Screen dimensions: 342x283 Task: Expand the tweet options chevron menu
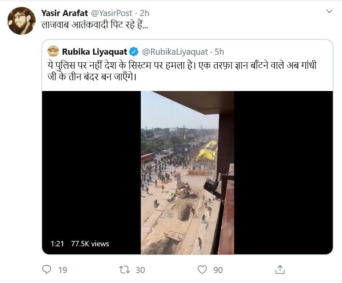coord(329,11)
